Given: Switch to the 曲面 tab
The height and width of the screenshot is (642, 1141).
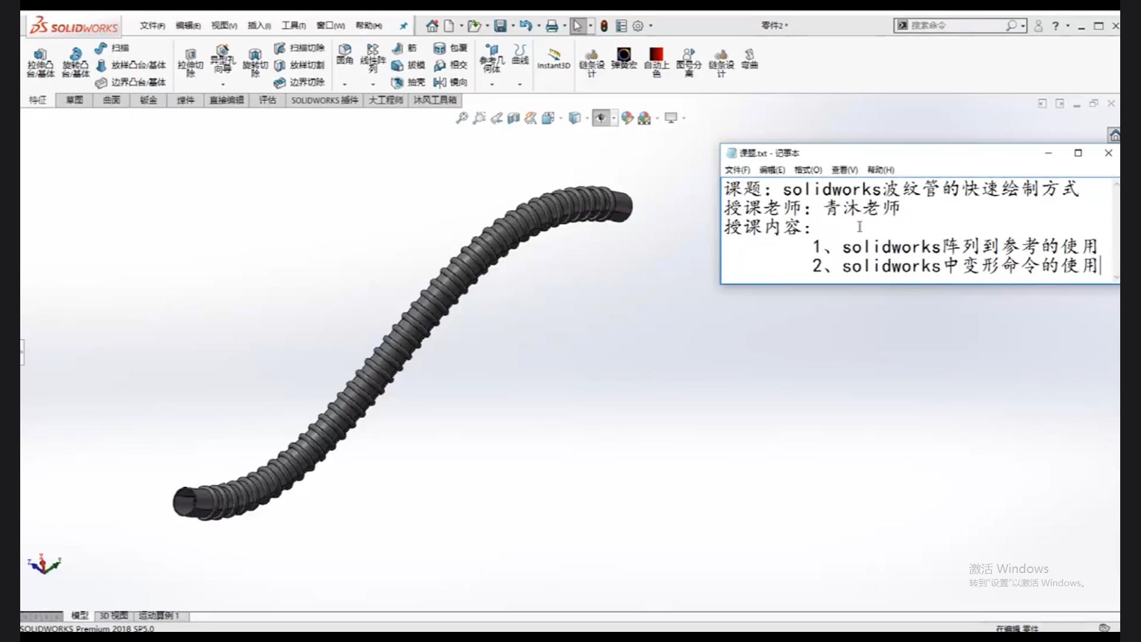Looking at the screenshot, I should pos(111,100).
